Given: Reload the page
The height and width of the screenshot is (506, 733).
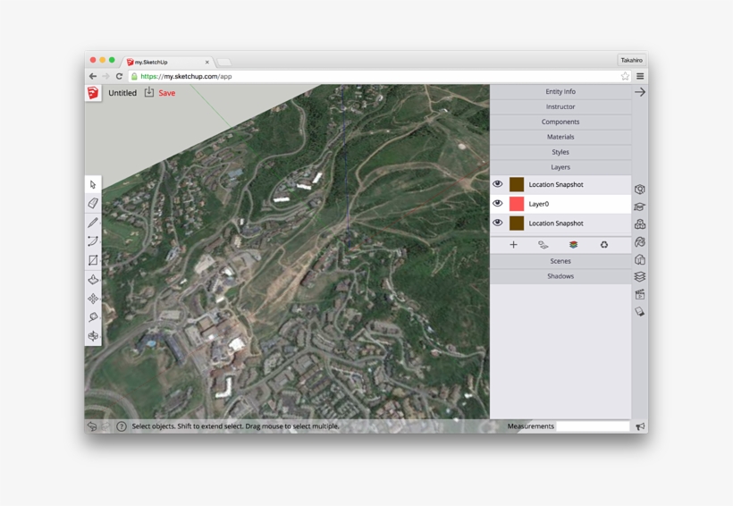Looking at the screenshot, I should (x=119, y=76).
